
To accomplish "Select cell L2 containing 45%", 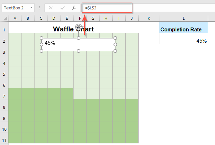I will 183,41.
